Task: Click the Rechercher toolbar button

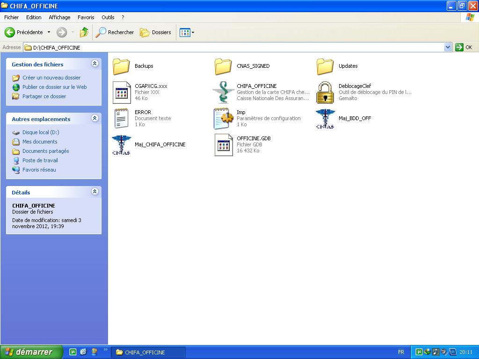Action: pyautogui.click(x=115, y=32)
